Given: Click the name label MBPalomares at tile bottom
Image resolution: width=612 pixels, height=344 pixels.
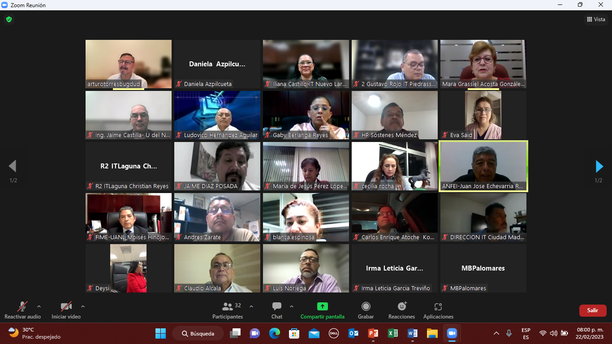Looking at the screenshot, I should click(468, 288).
